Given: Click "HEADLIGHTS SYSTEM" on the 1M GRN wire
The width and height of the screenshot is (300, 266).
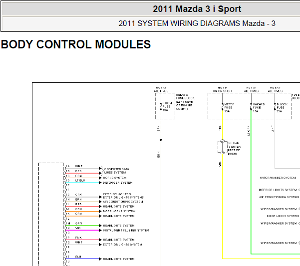Looking at the screenshot, I should pyautogui.click(x=119, y=226).
